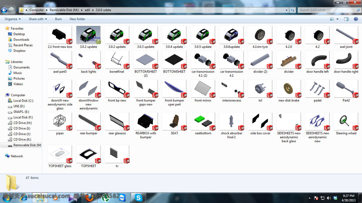This screenshot has height=203, width=362.
Task: Open the volume control in system tray
Action: click(329, 198)
